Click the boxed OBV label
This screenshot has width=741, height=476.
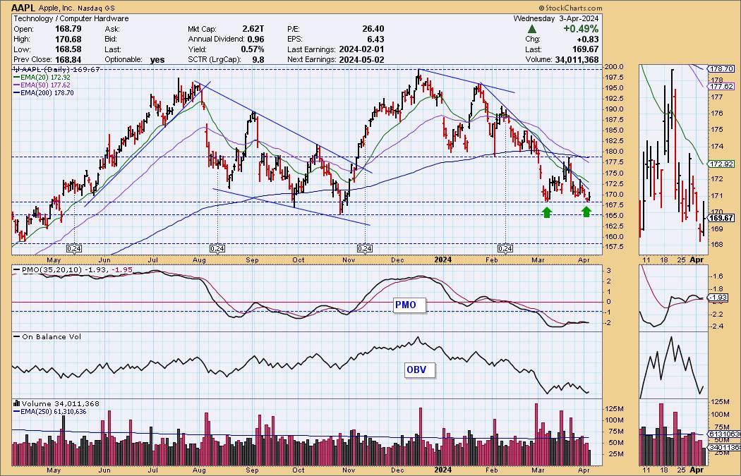pos(420,370)
